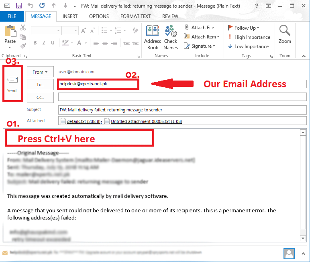Open the FILE tab
The image size is (310, 262).
point(12,16)
